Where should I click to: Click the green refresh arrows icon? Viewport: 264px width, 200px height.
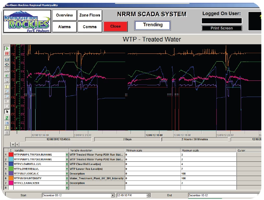[x=7, y=118]
